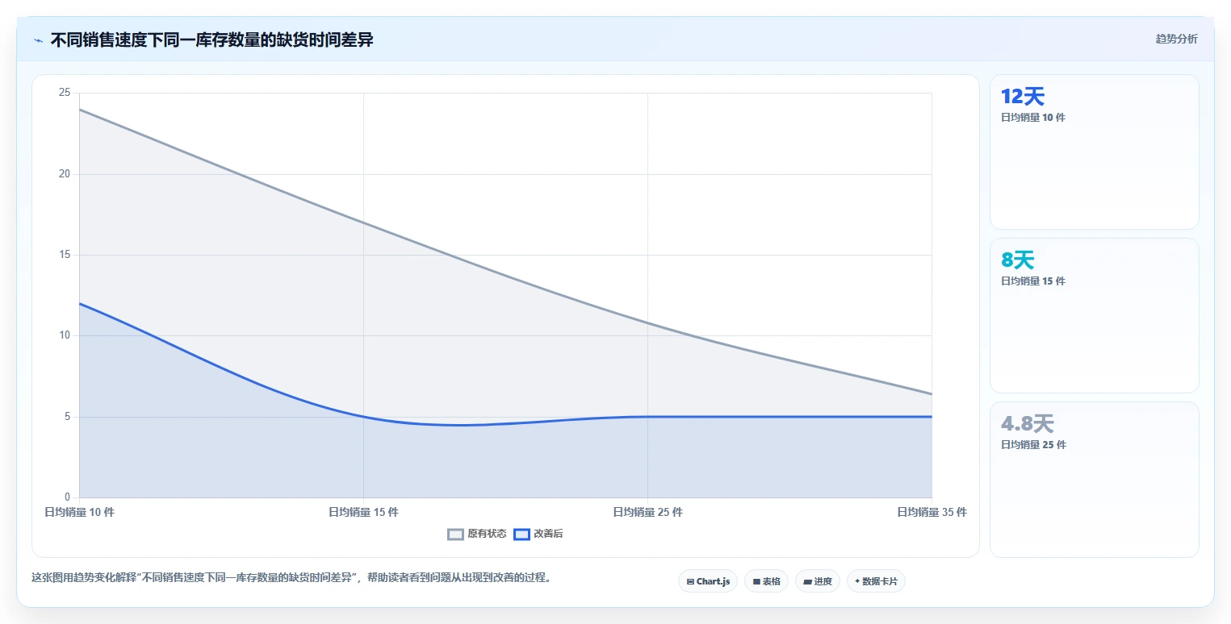The height and width of the screenshot is (624, 1231).
Task: Click the 趋势分析 label in header
Action: [x=1177, y=39]
